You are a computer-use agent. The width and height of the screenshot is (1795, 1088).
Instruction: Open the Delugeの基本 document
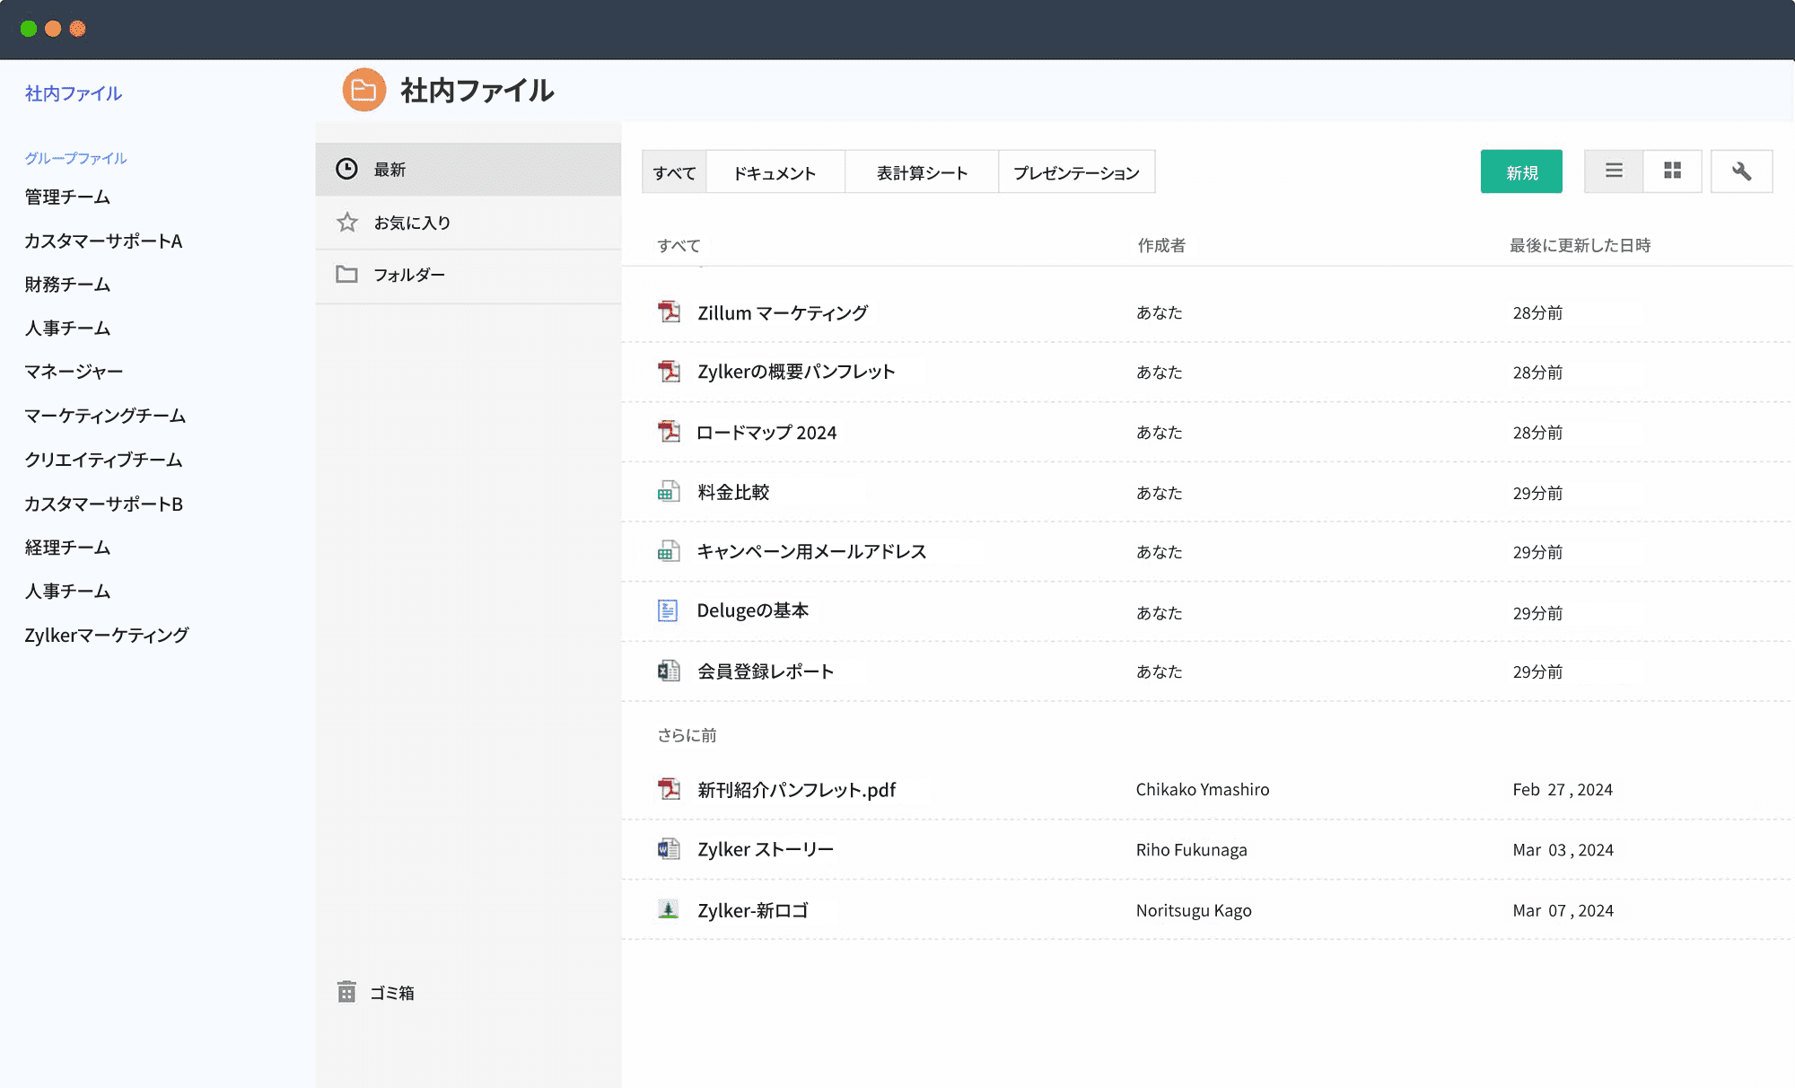click(752, 611)
